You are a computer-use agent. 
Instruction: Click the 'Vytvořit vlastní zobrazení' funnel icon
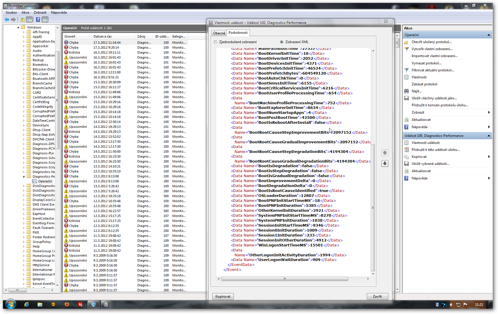coord(406,49)
